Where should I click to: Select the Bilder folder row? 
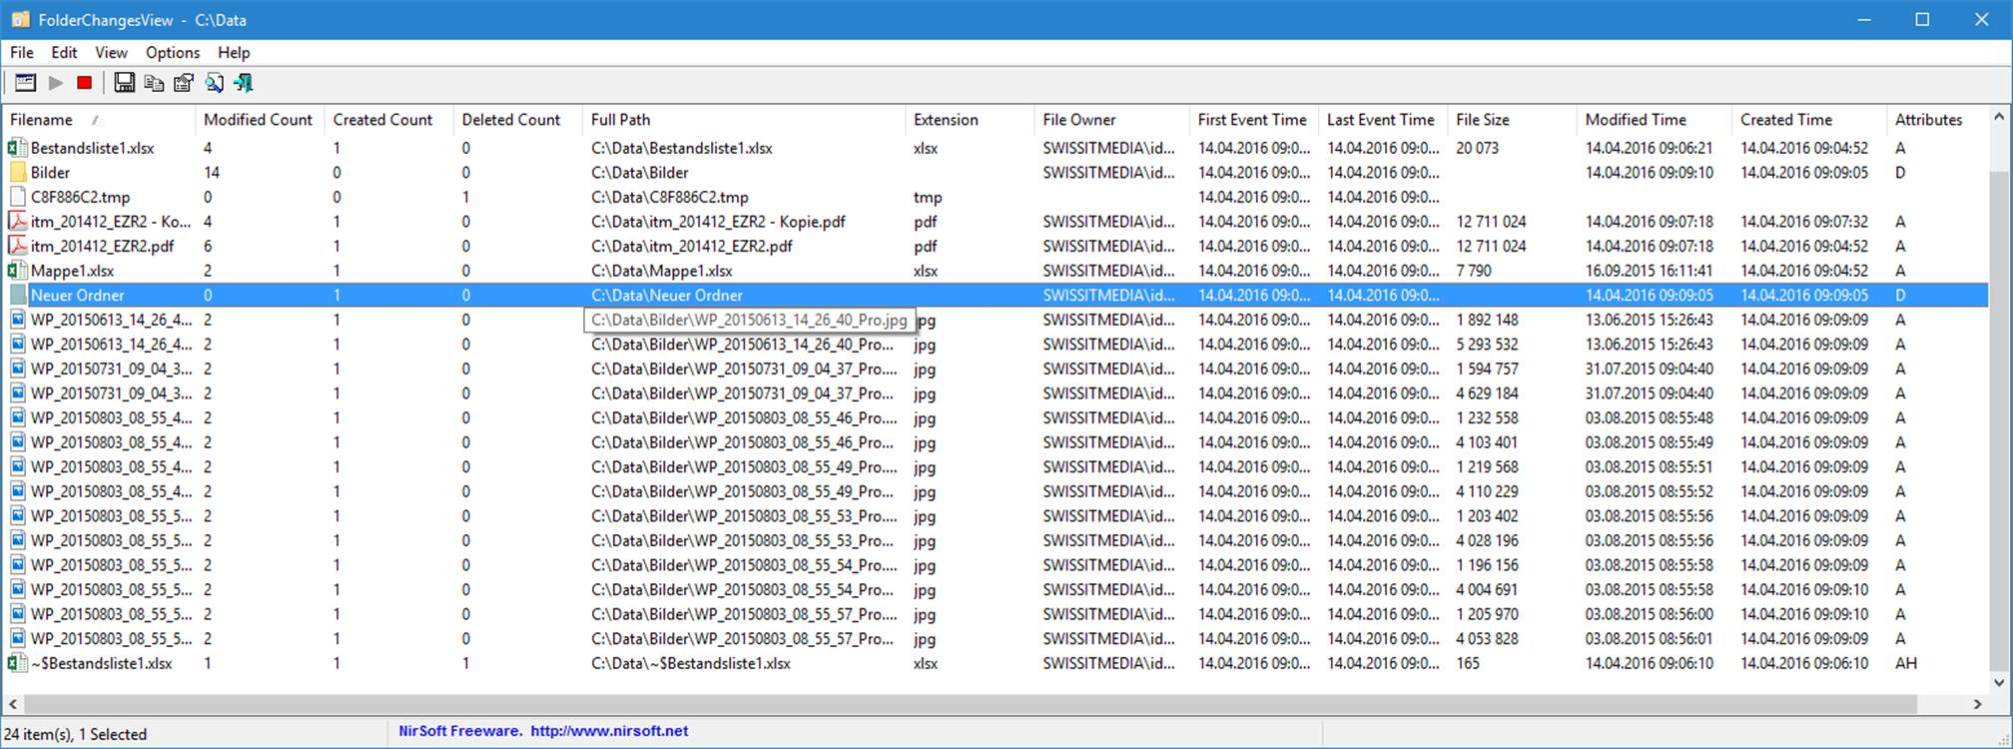coord(996,173)
